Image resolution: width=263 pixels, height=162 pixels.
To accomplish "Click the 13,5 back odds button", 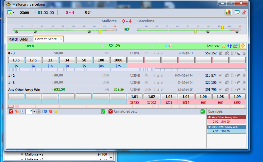I will (16, 60).
